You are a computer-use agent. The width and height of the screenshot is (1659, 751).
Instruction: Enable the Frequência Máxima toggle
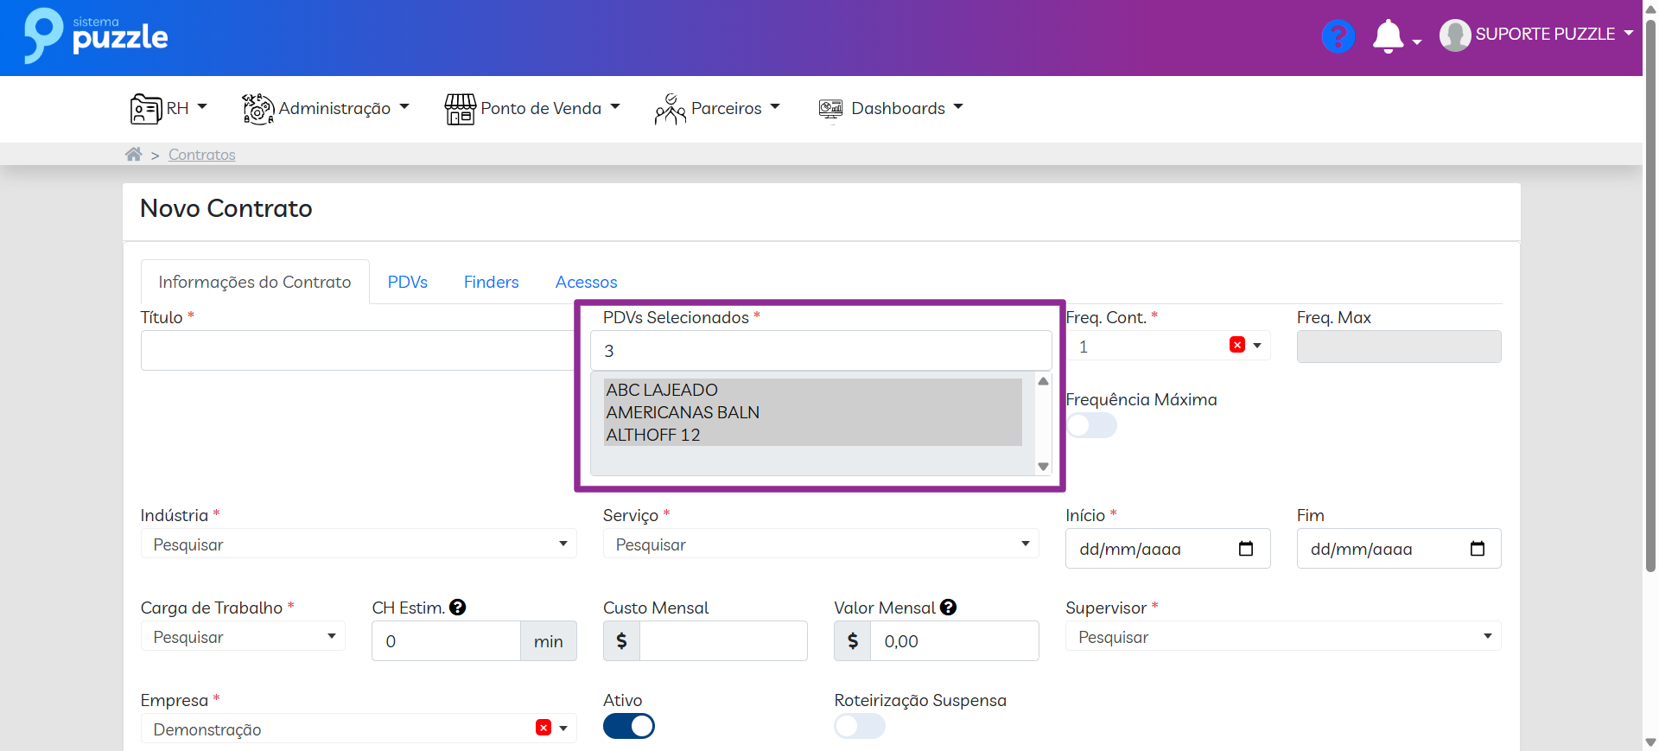click(x=1090, y=425)
